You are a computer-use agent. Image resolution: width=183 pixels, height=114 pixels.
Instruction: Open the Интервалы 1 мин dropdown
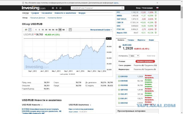click(134, 56)
